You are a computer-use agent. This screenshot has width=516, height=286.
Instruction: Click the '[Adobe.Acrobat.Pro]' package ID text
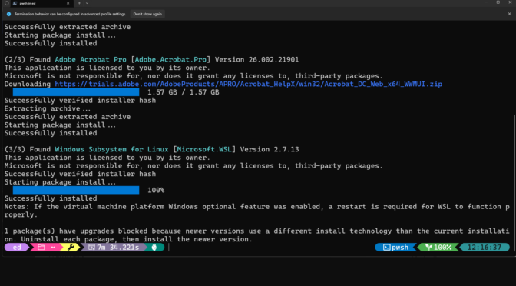(x=170, y=60)
